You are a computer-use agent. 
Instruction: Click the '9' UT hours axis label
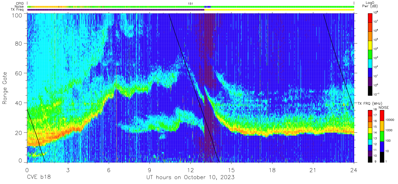tap(150, 170)
